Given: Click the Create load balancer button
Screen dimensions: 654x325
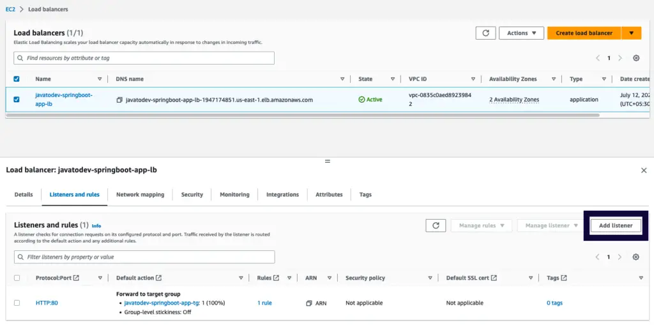Looking at the screenshot, I should 584,33.
